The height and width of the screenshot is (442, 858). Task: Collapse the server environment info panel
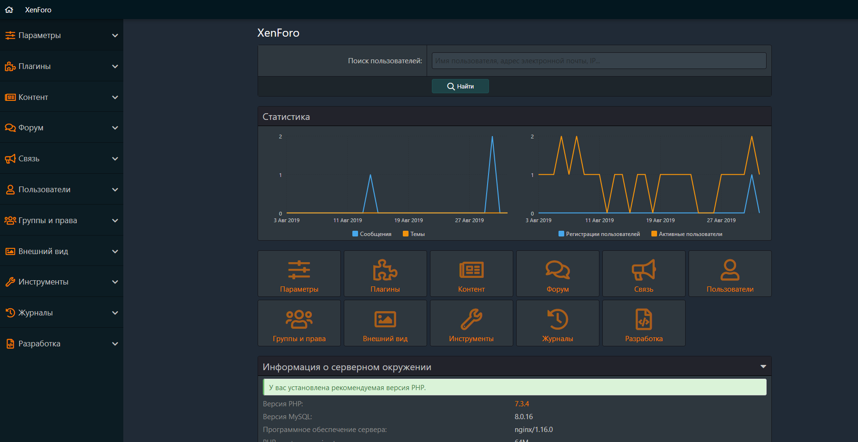pos(763,367)
